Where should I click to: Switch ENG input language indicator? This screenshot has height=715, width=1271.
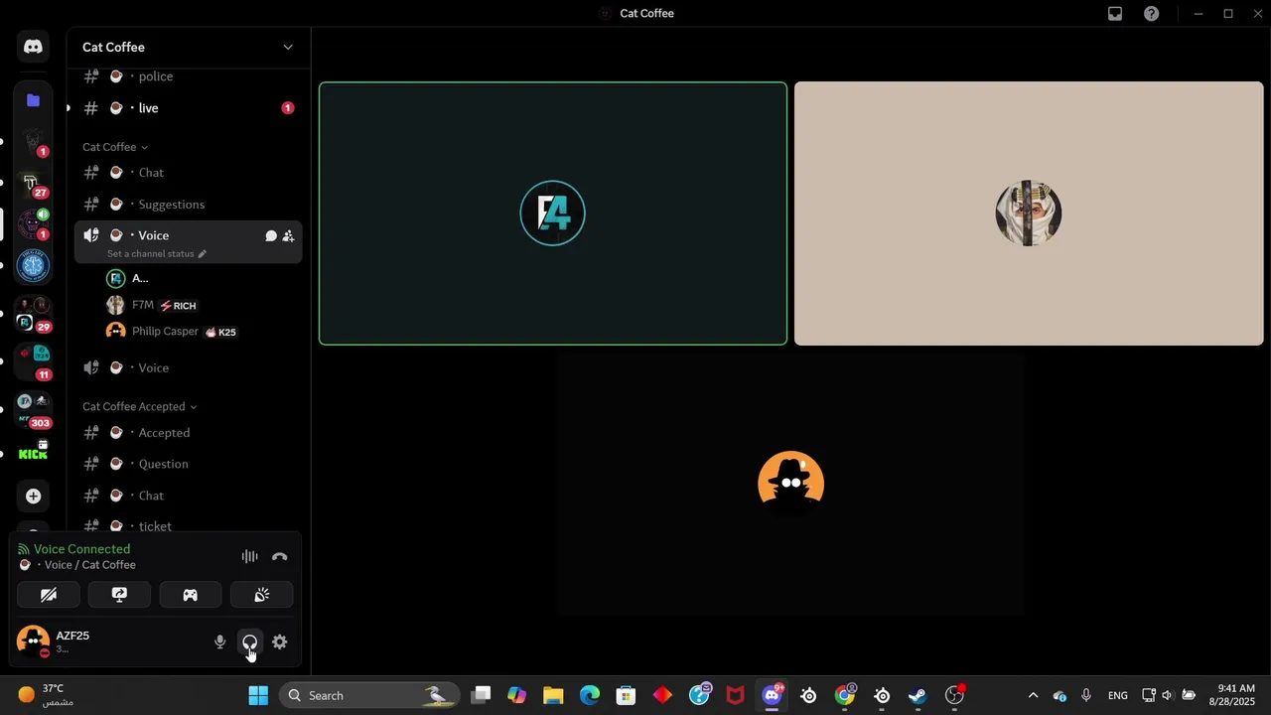(x=1117, y=695)
